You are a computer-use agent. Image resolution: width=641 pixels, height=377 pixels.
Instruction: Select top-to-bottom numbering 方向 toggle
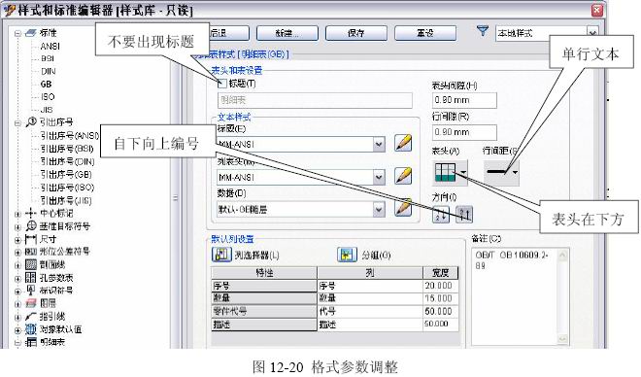(441, 215)
